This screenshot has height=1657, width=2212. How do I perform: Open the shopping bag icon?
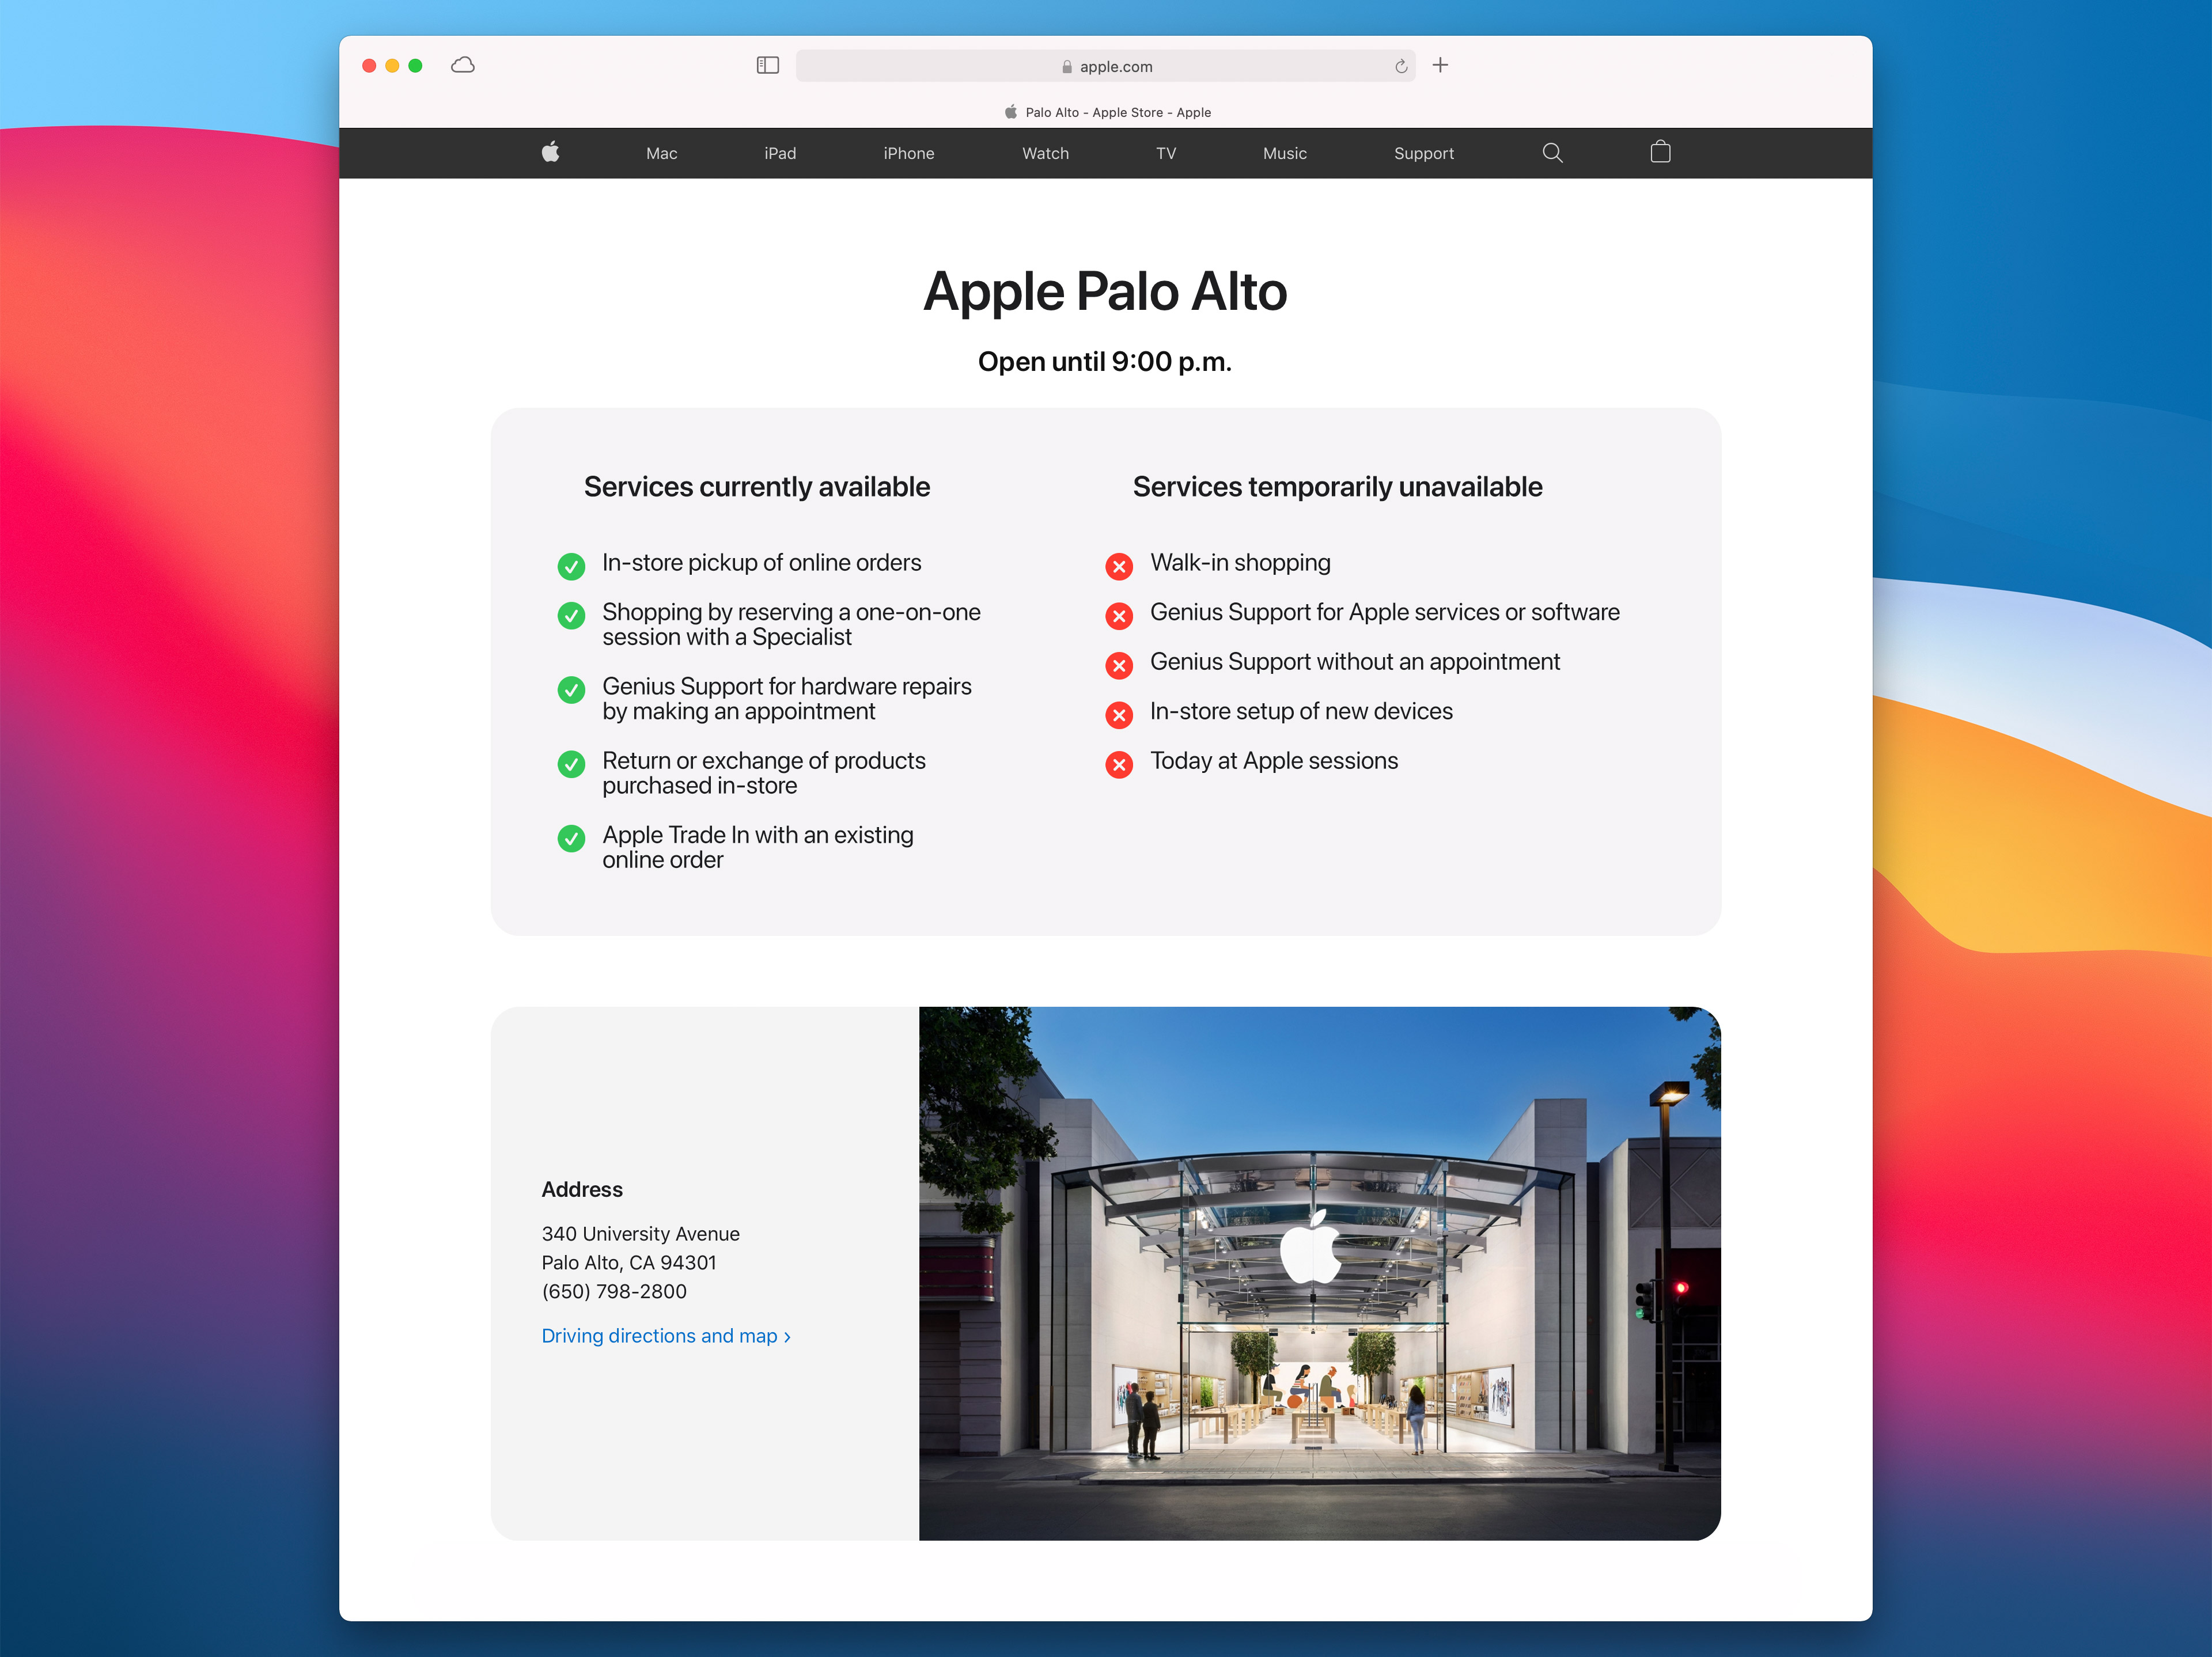point(1660,152)
